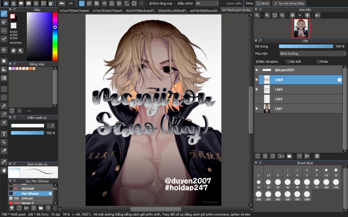Hide the @duyen2007 layer
Viewport: 348px width, 217px height.
(257, 70)
